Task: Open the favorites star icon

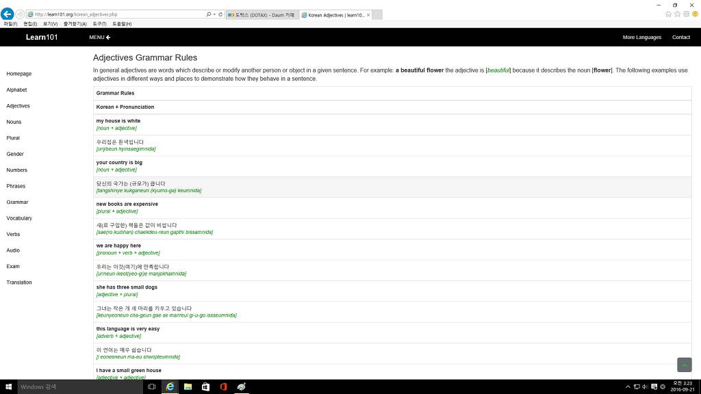Action: 677,14
